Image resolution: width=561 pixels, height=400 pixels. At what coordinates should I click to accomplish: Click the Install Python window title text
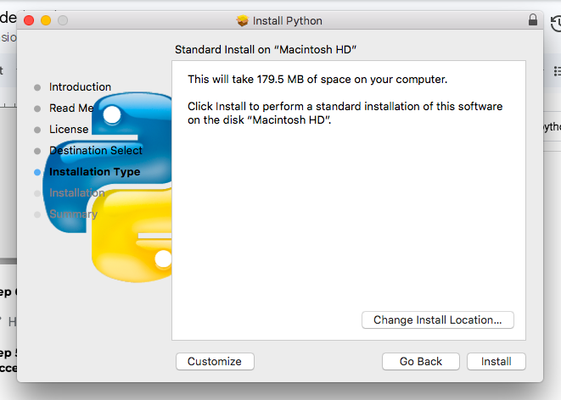289,20
